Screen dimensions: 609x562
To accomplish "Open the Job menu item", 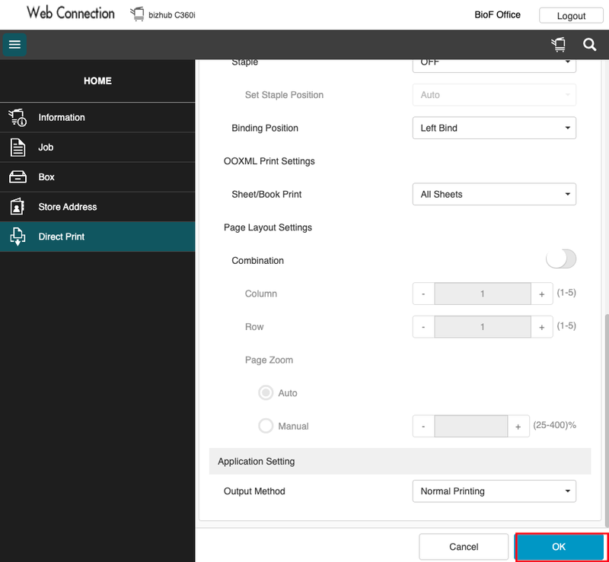I will click(97, 148).
